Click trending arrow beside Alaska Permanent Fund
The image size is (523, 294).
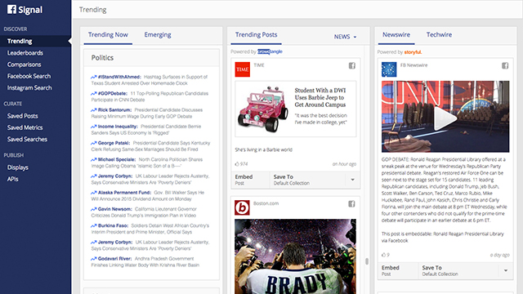tap(94, 193)
